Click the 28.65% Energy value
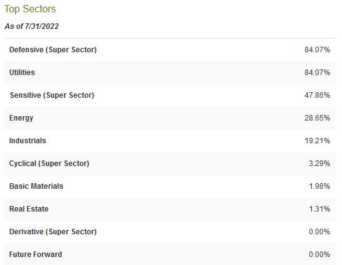The height and width of the screenshot is (265, 342). 317,118
